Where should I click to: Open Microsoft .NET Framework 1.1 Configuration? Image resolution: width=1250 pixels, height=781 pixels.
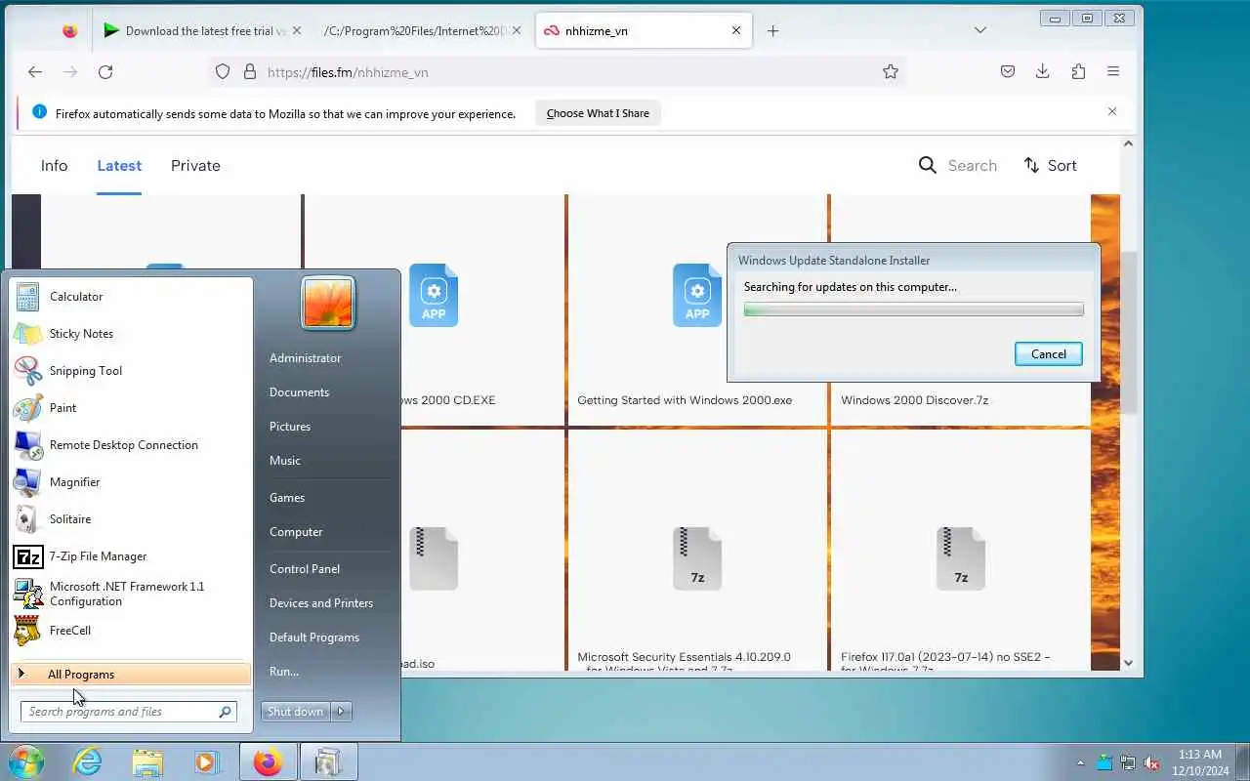[x=131, y=594]
